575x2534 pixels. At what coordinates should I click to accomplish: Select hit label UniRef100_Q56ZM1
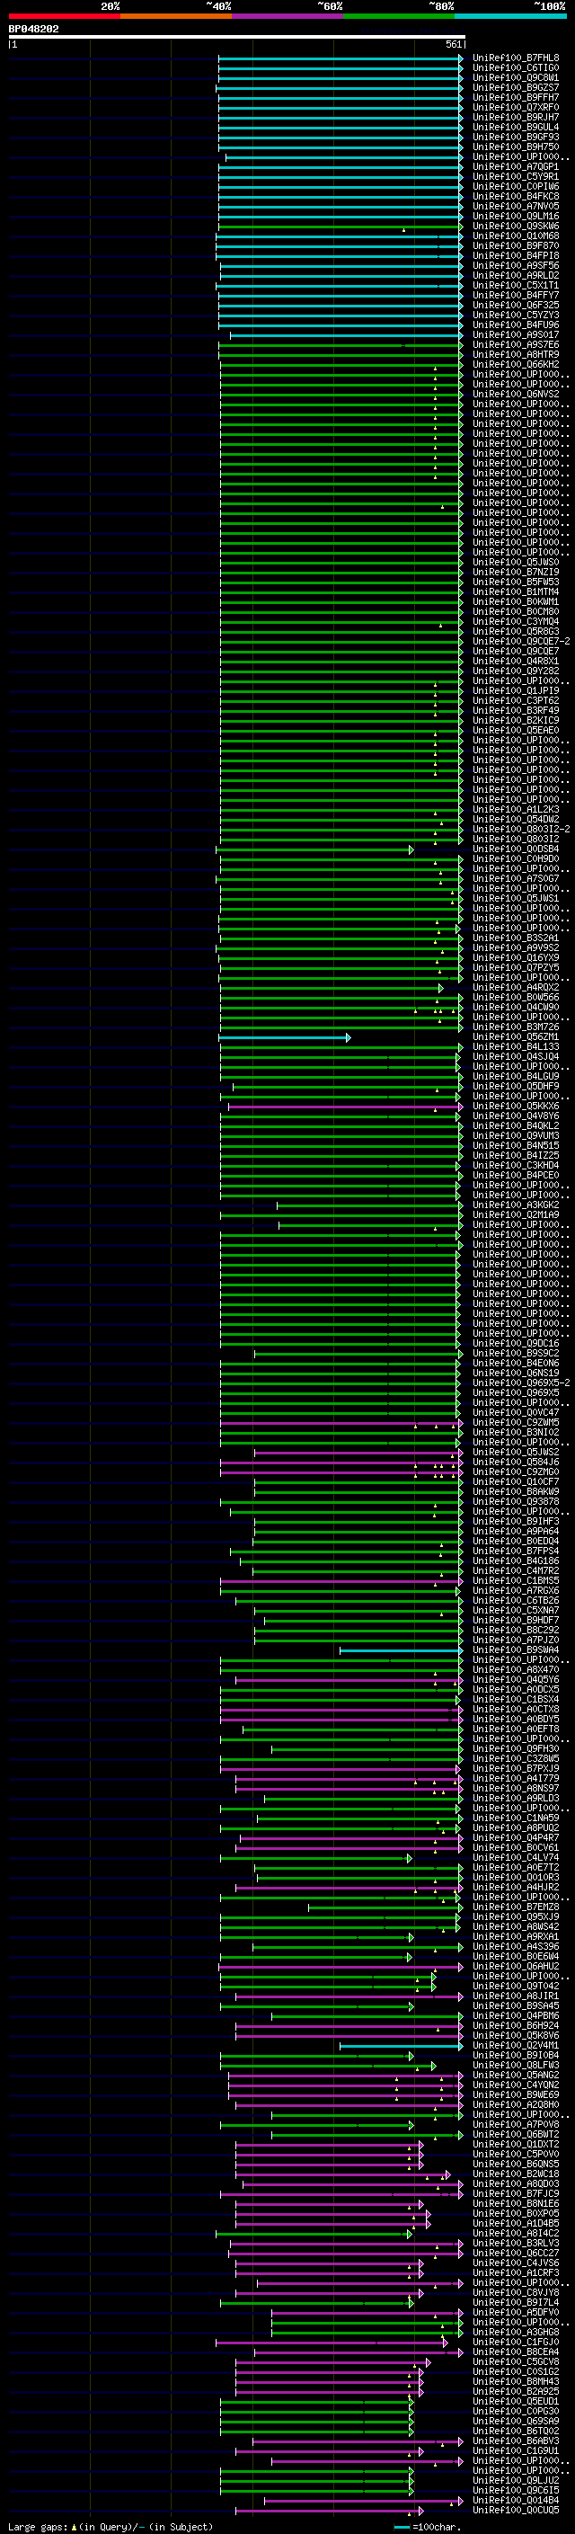tap(516, 1036)
